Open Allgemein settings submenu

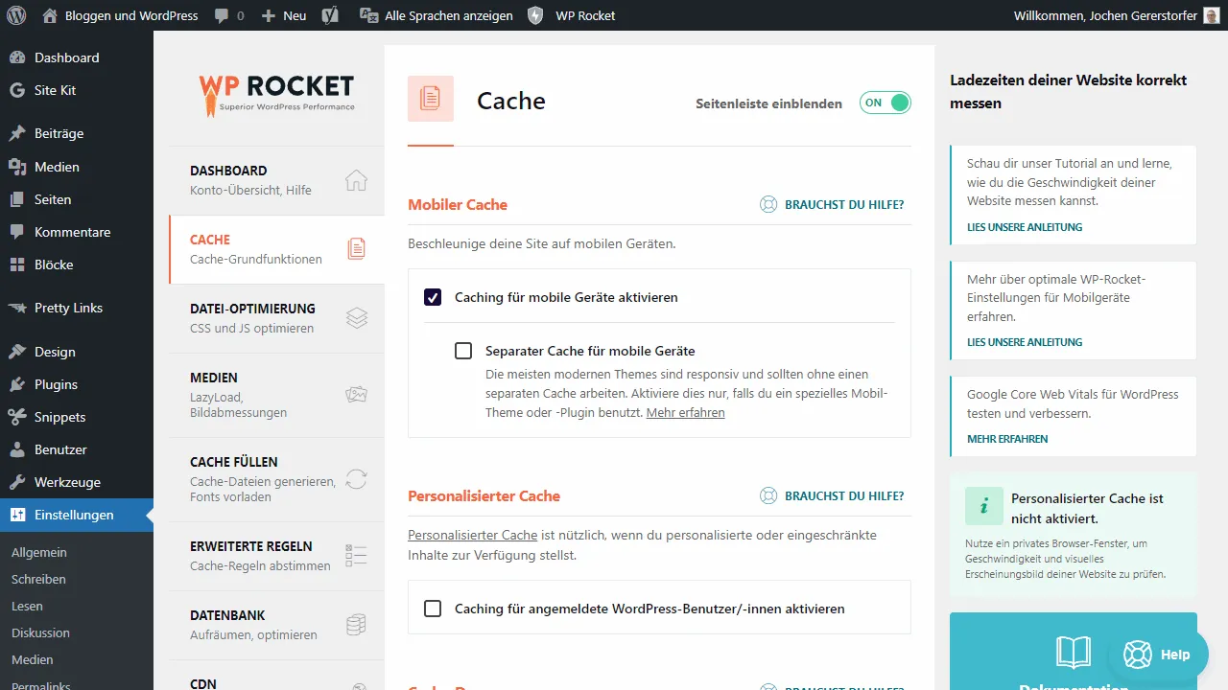pos(39,552)
